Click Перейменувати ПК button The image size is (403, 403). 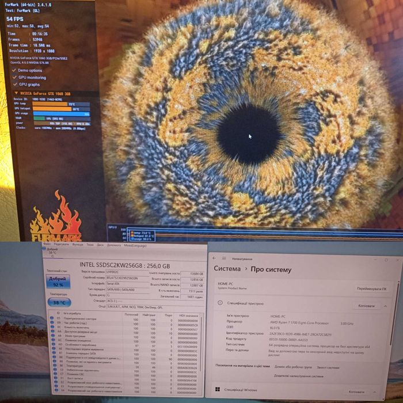tap(372, 288)
